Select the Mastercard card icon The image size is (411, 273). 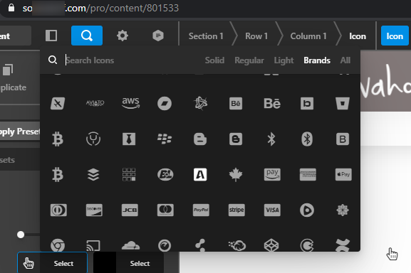165,210
